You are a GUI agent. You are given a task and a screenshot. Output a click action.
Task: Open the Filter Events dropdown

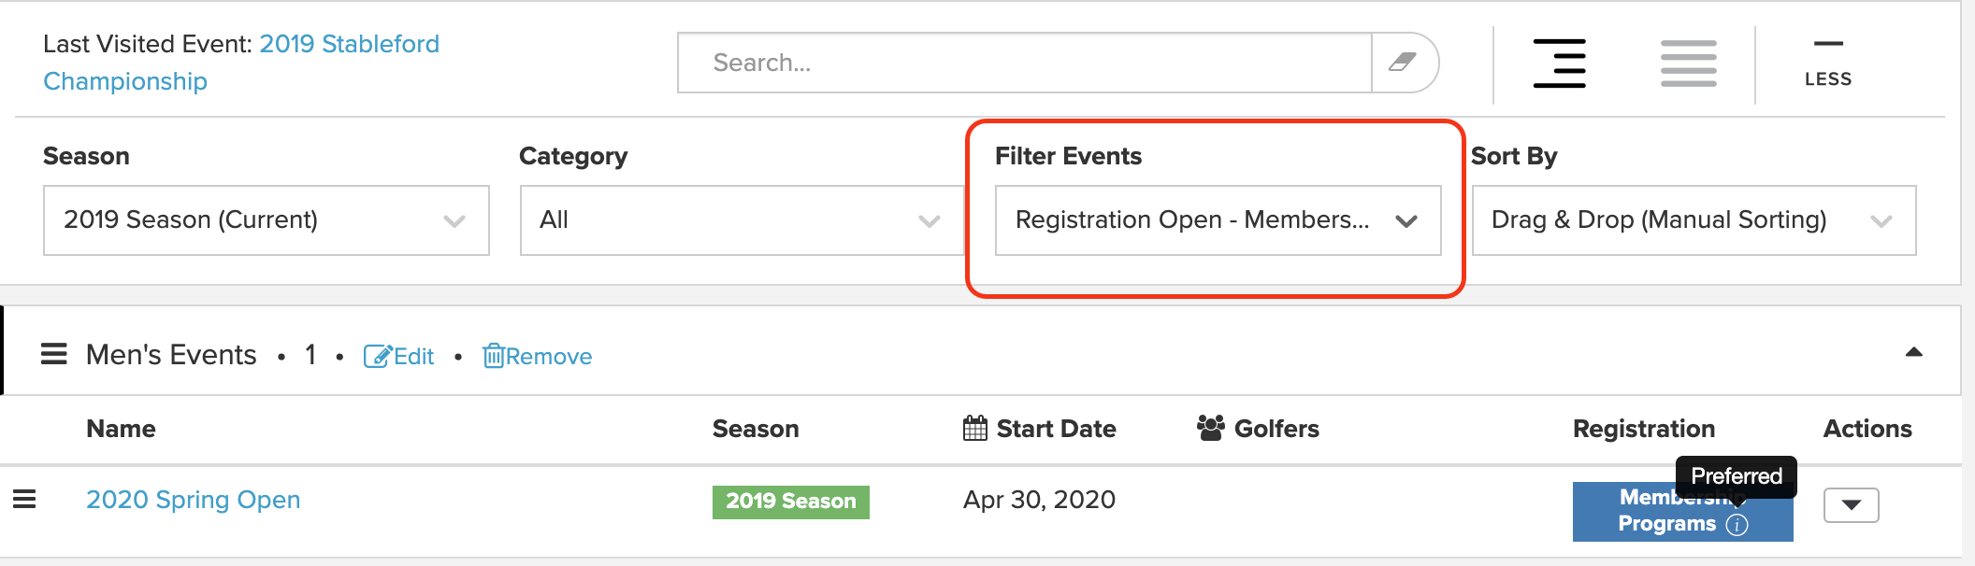coord(1218,220)
